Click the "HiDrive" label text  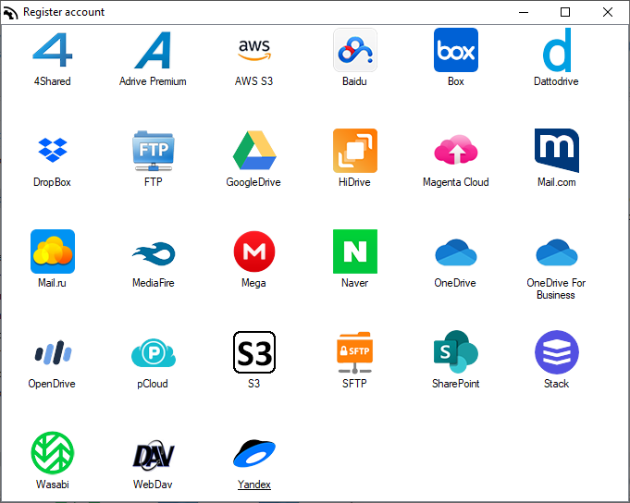click(x=354, y=182)
